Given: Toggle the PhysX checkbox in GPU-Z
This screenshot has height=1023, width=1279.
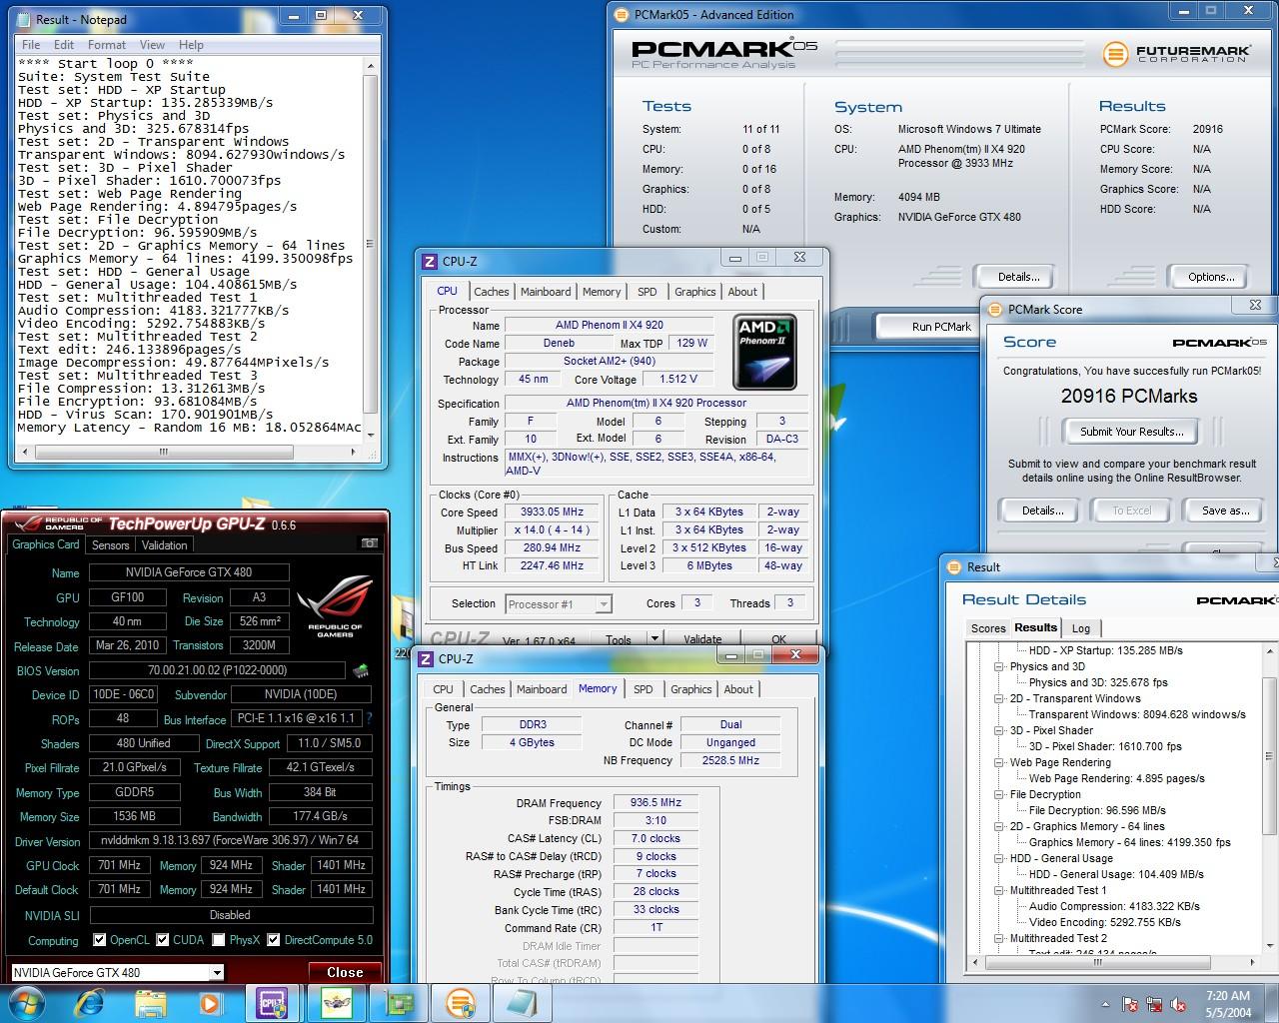Looking at the screenshot, I should coord(218,940).
